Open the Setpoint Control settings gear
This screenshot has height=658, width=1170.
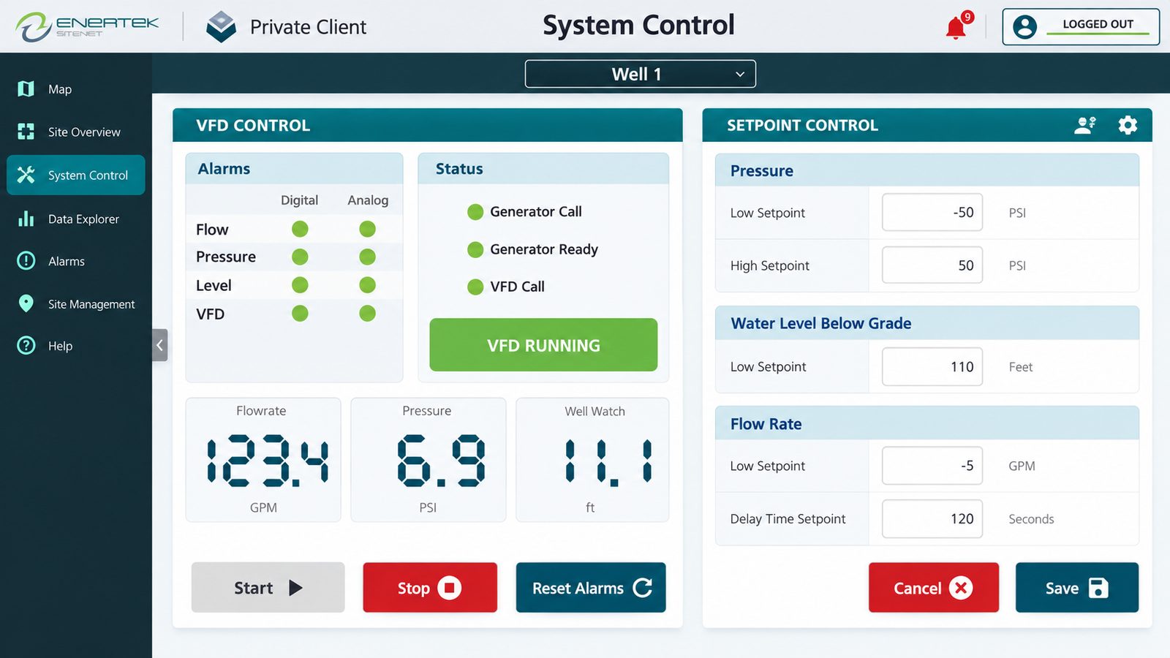tap(1128, 125)
